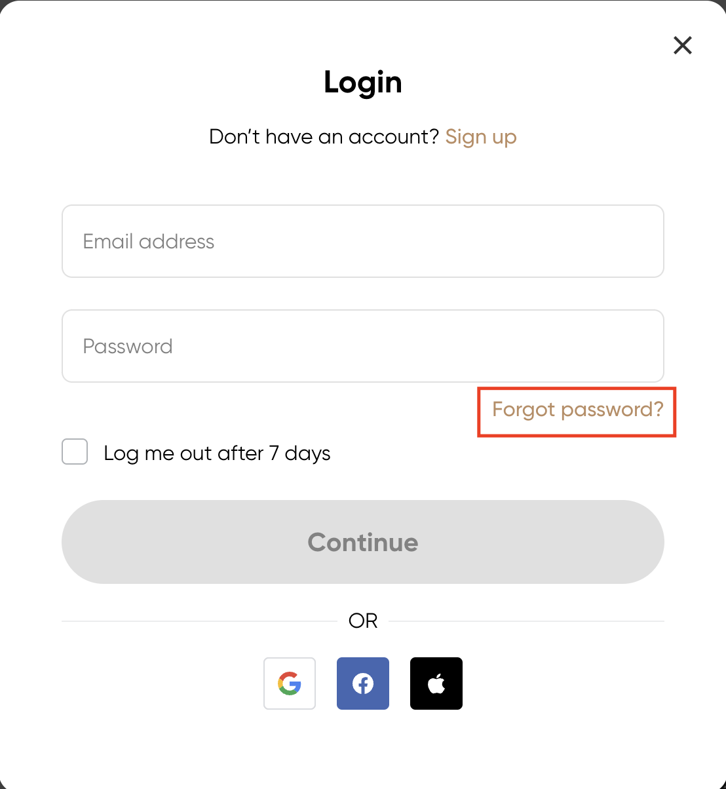Go to account registration via Sign up

pyautogui.click(x=481, y=137)
